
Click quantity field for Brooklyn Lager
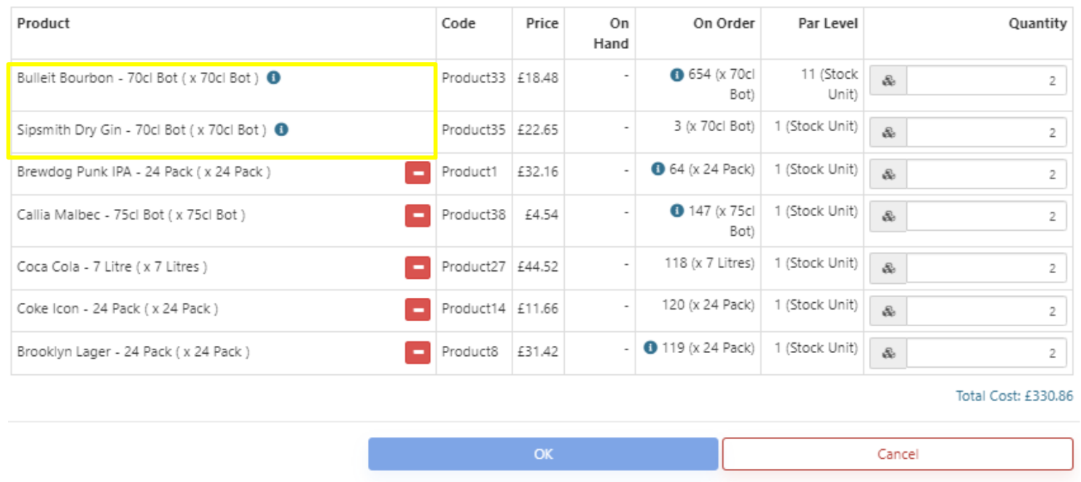[x=986, y=353]
